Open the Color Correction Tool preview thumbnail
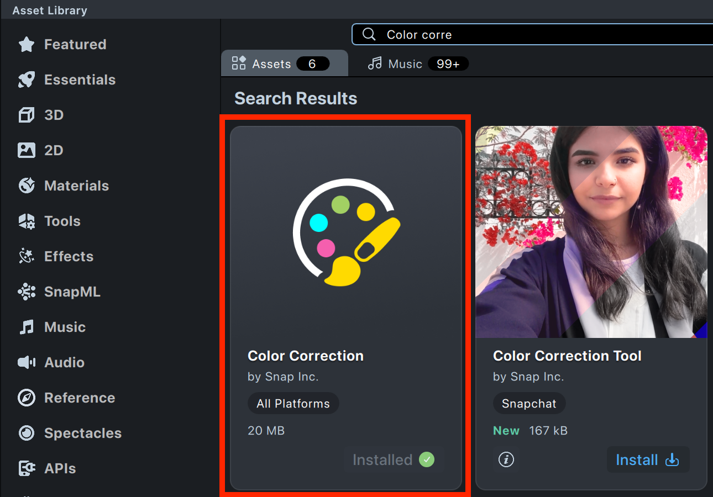713x497 pixels. (591, 232)
